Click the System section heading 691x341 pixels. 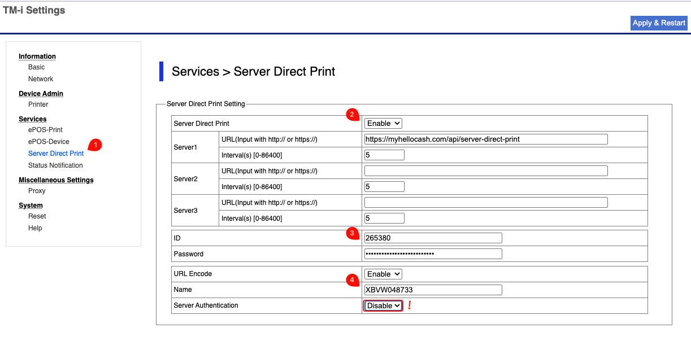click(31, 206)
